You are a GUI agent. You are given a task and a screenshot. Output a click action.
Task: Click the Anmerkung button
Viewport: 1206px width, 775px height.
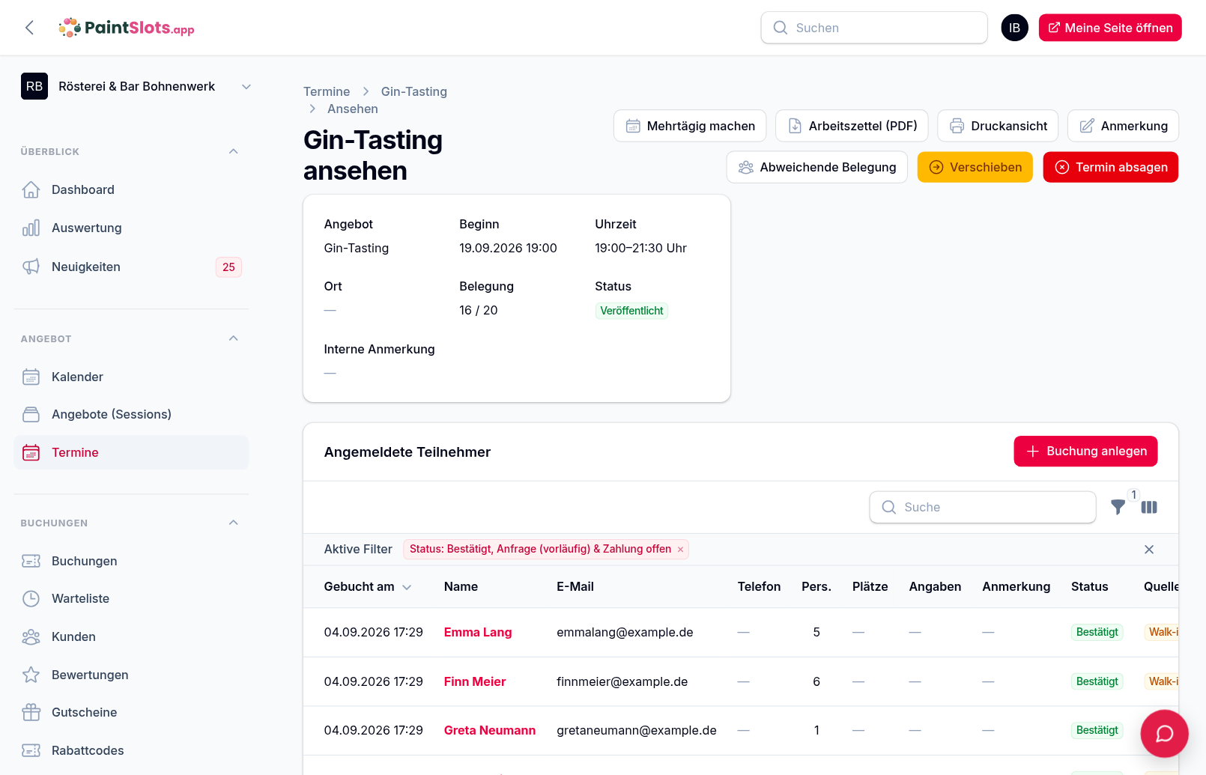click(x=1123, y=126)
